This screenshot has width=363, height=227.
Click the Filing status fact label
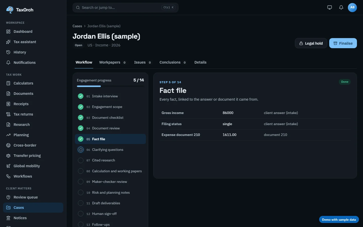[x=171, y=124]
